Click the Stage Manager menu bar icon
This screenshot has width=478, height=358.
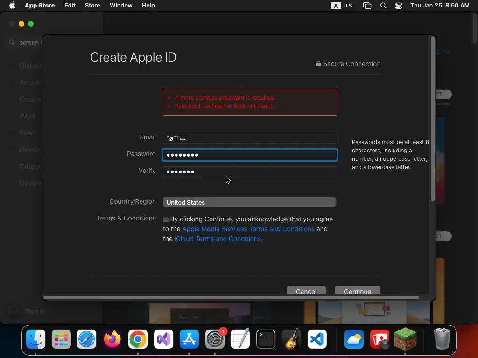(x=367, y=6)
